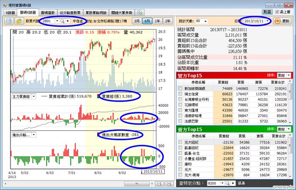Click the value -23130 in 賣方Top15
Screen dimensions: 296x190
tap(227, 142)
